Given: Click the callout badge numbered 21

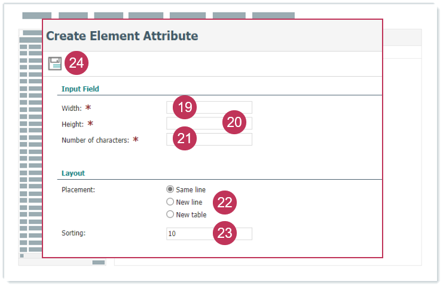Looking at the screenshot, I should 185,139.
